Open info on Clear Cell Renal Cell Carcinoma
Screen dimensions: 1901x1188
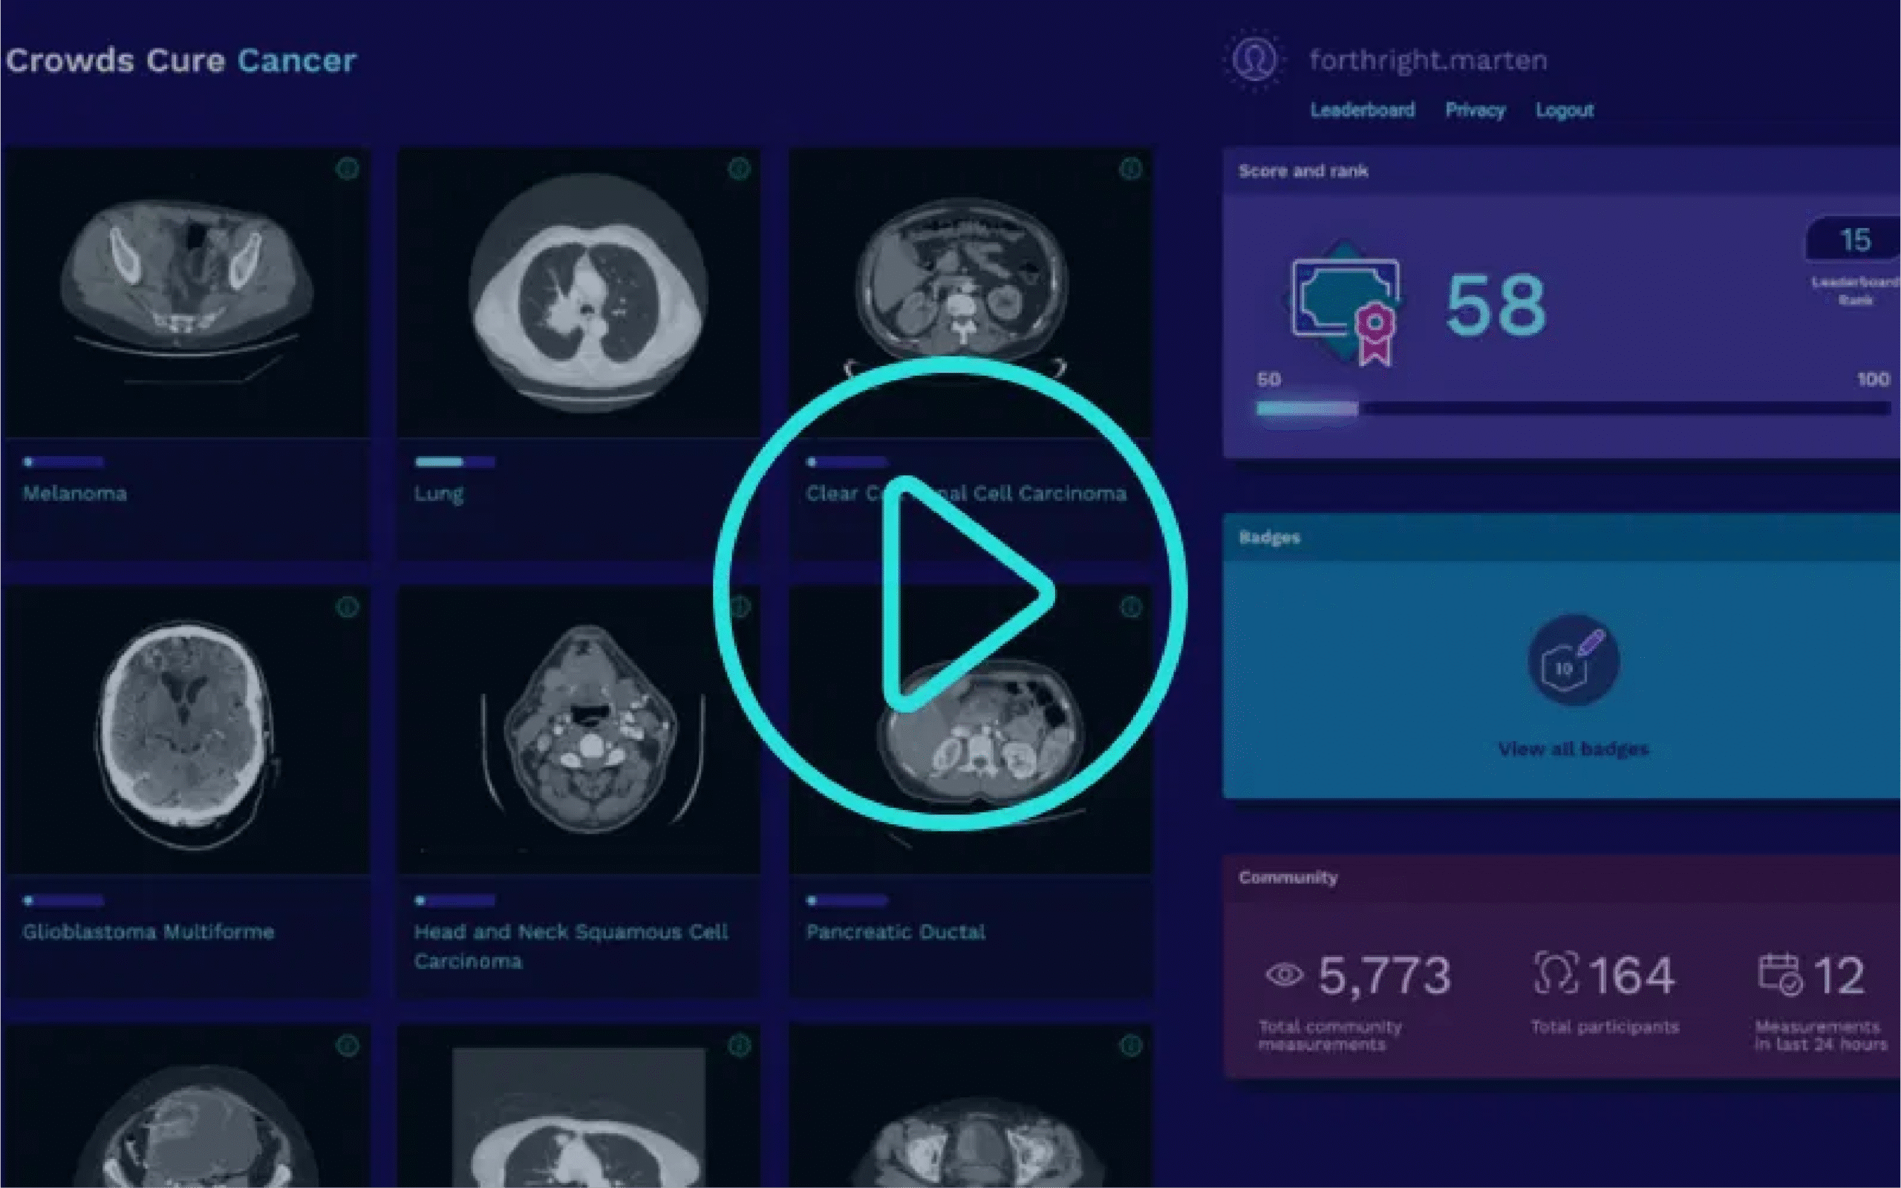coord(1129,169)
